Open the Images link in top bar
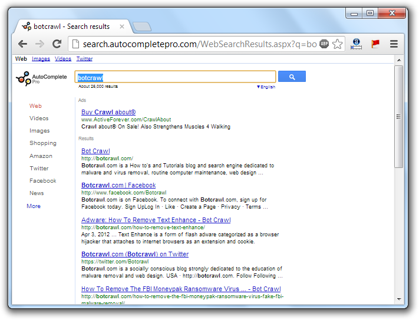This screenshot has height=320, width=419. tap(41, 59)
